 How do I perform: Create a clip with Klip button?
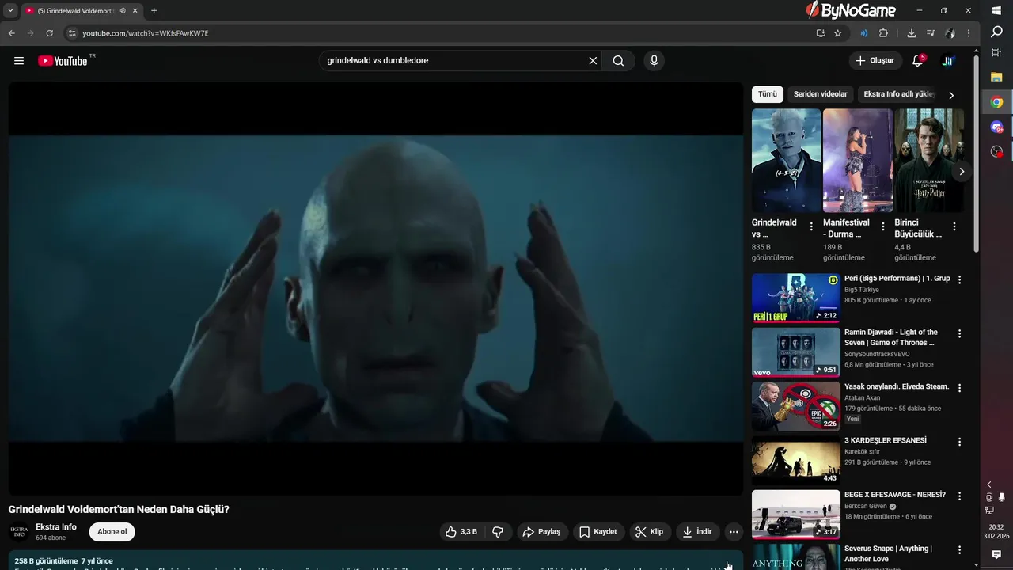pyautogui.click(x=649, y=532)
